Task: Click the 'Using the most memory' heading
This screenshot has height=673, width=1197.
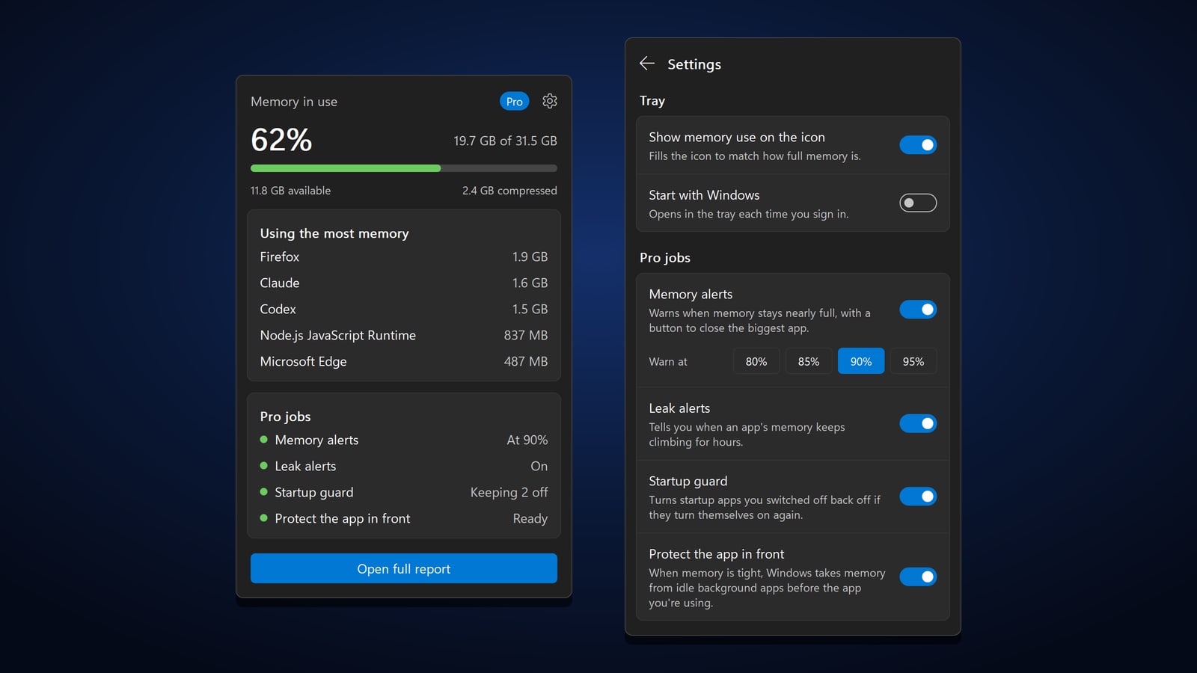Action: [334, 233]
